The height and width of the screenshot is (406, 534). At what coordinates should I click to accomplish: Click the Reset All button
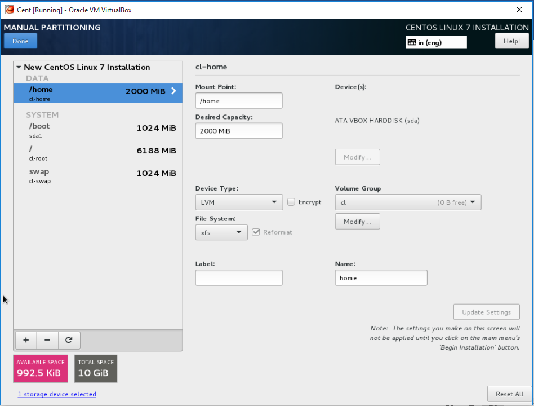coord(509,394)
